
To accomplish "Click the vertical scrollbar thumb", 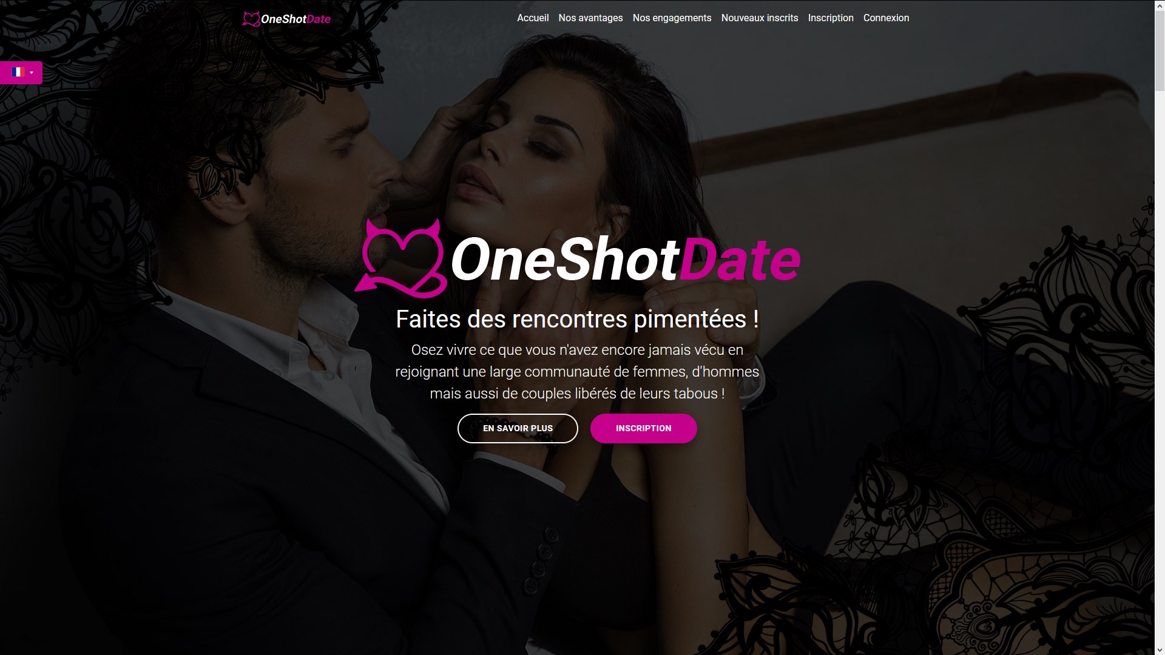I will 1160,50.
